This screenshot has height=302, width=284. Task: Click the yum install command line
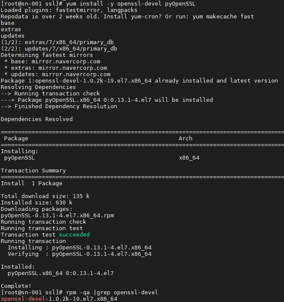(98, 4)
